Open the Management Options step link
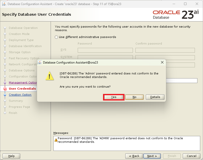Viewport: 203px width, 160px height. (23, 83)
